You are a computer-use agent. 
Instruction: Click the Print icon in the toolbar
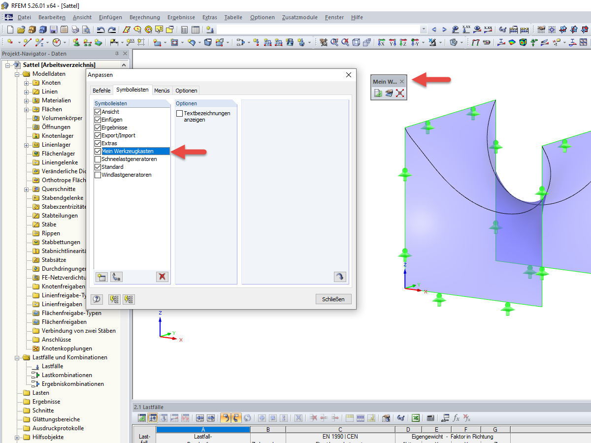pyautogui.click(x=75, y=30)
